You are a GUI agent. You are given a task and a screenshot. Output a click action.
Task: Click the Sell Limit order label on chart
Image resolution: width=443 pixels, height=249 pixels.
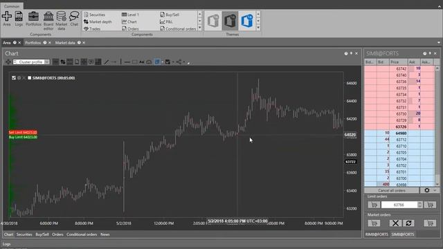pyautogui.click(x=23, y=132)
